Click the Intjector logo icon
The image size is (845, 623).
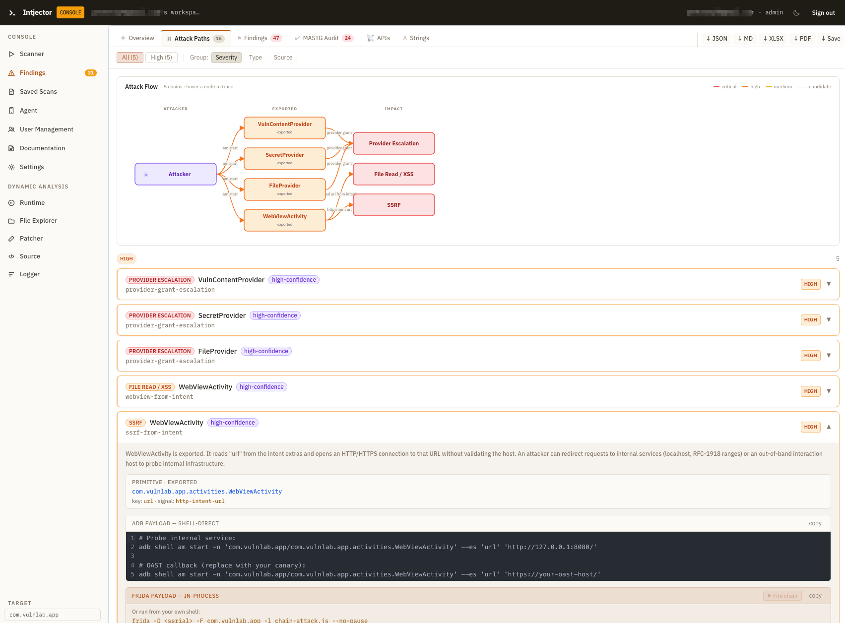pyautogui.click(x=12, y=13)
